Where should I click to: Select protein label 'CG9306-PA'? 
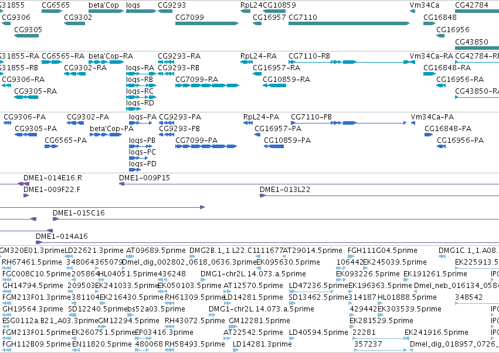(x=25, y=117)
